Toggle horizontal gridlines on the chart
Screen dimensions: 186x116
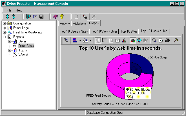tap(105, 40)
